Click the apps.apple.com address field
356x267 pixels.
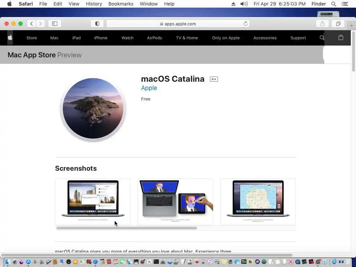[x=178, y=24]
